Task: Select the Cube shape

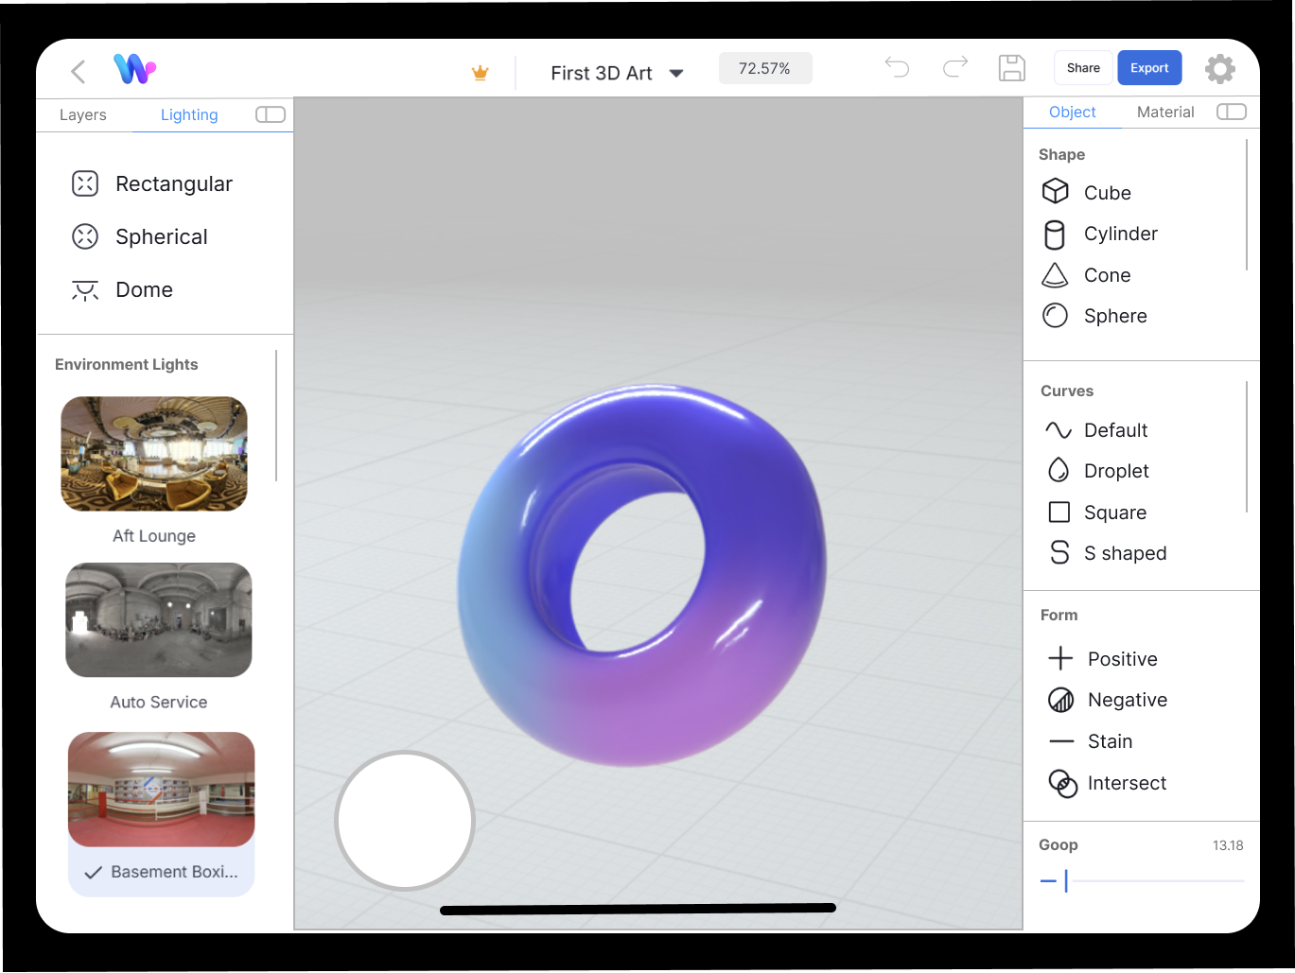Action: click(1106, 193)
